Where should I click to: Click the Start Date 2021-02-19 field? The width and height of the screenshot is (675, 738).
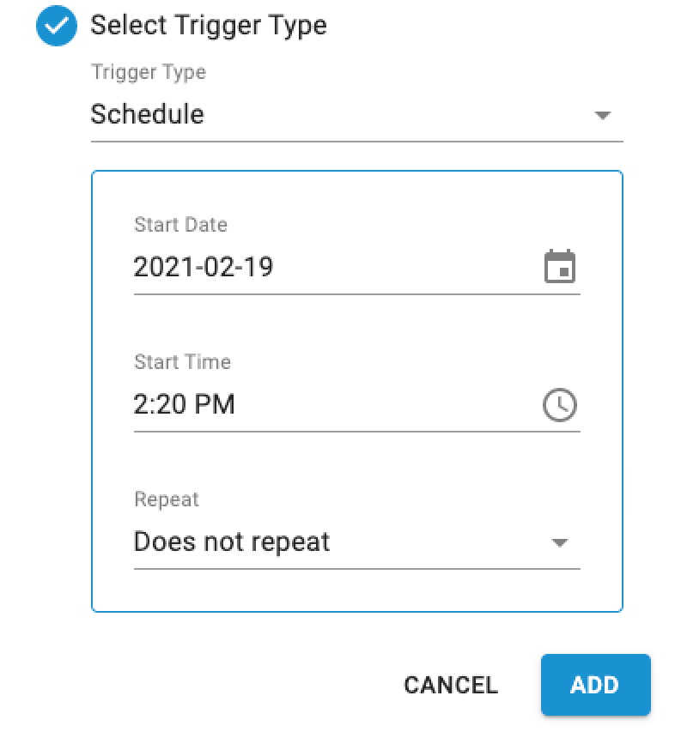pyautogui.click(x=357, y=268)
